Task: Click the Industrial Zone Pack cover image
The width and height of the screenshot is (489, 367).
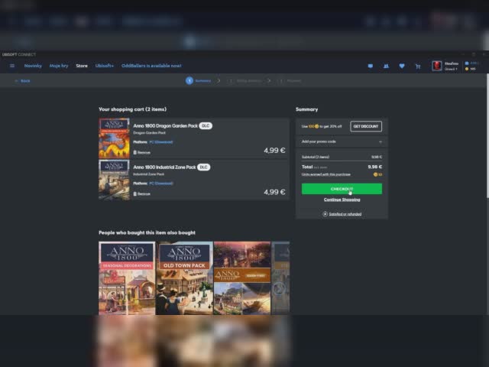Action: coord(114,180)
